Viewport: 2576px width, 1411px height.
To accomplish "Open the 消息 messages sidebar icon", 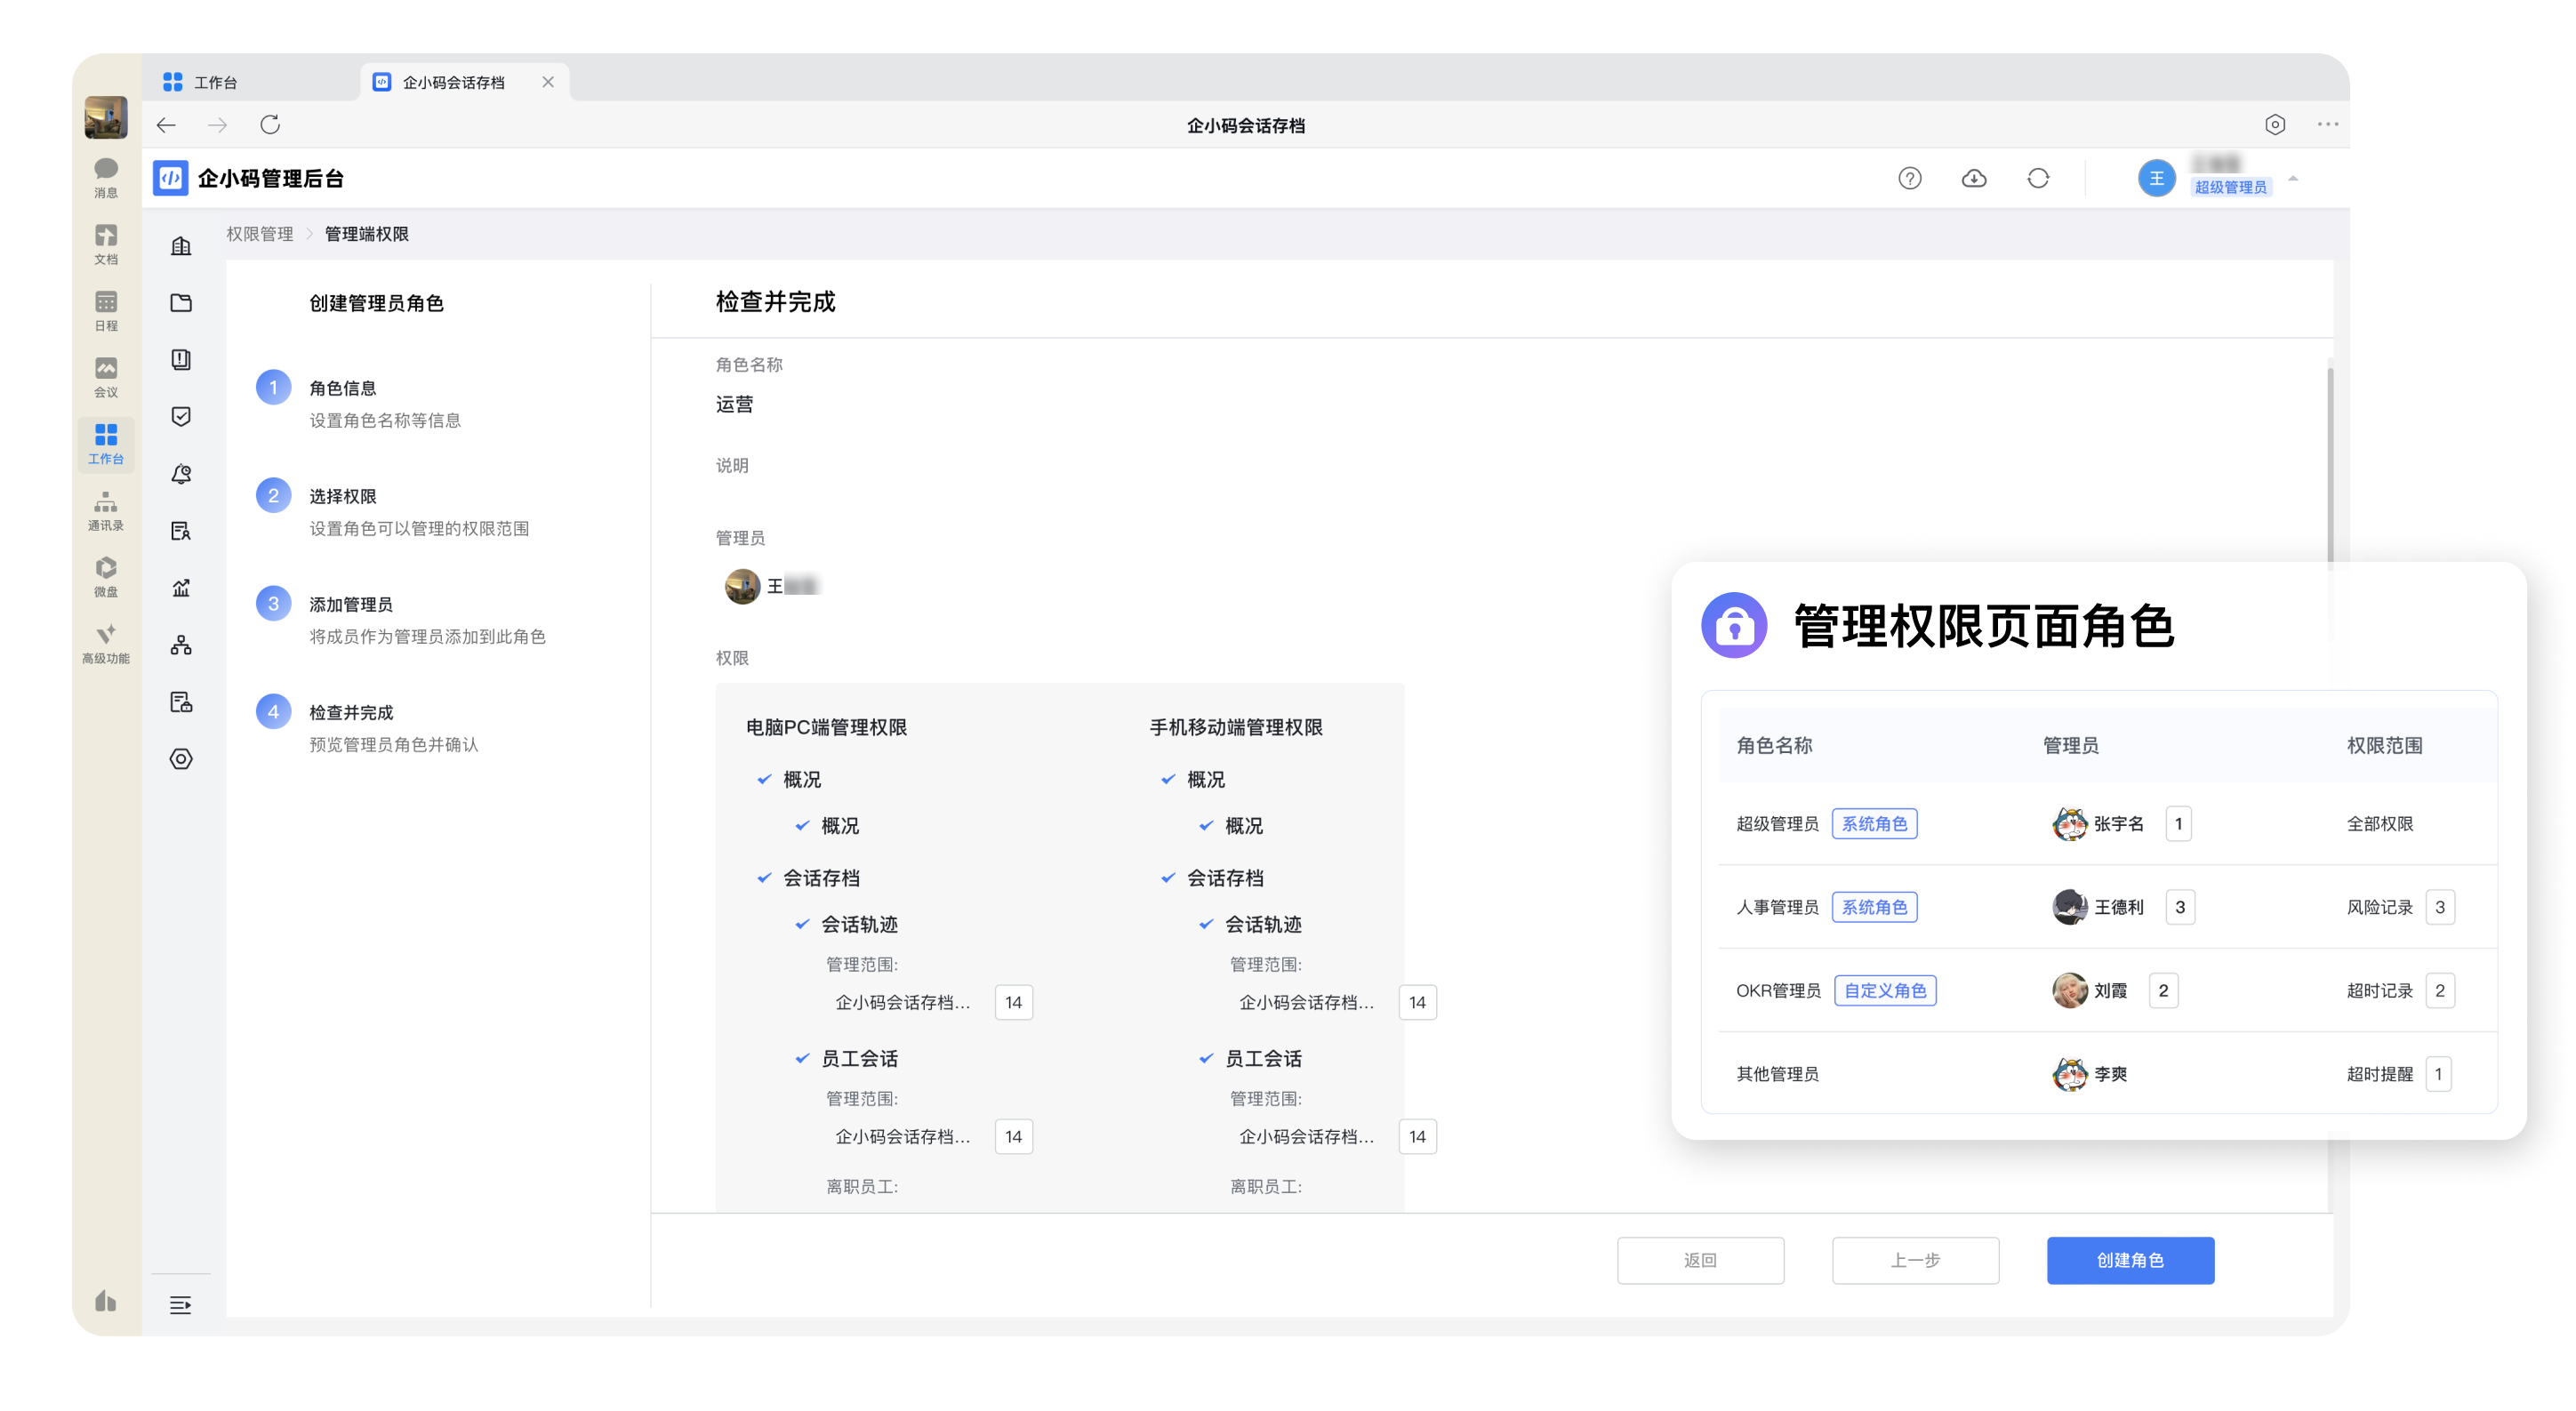I will pyautogui.click(x=106, y=178).
